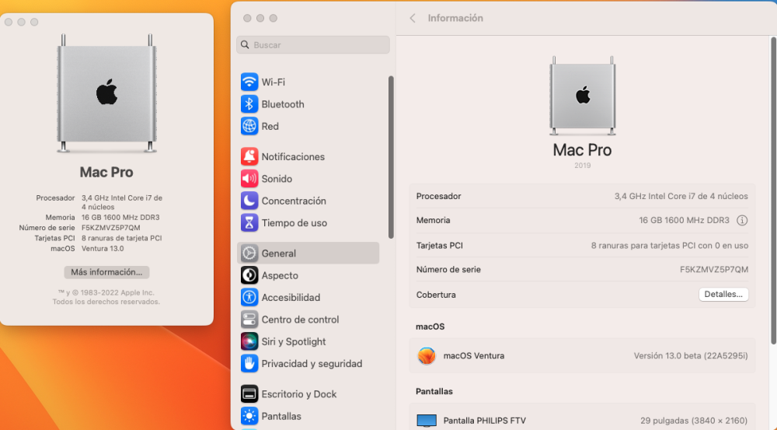Click serial number in About window
Screen dimensions: 777x430
point(111,228)
